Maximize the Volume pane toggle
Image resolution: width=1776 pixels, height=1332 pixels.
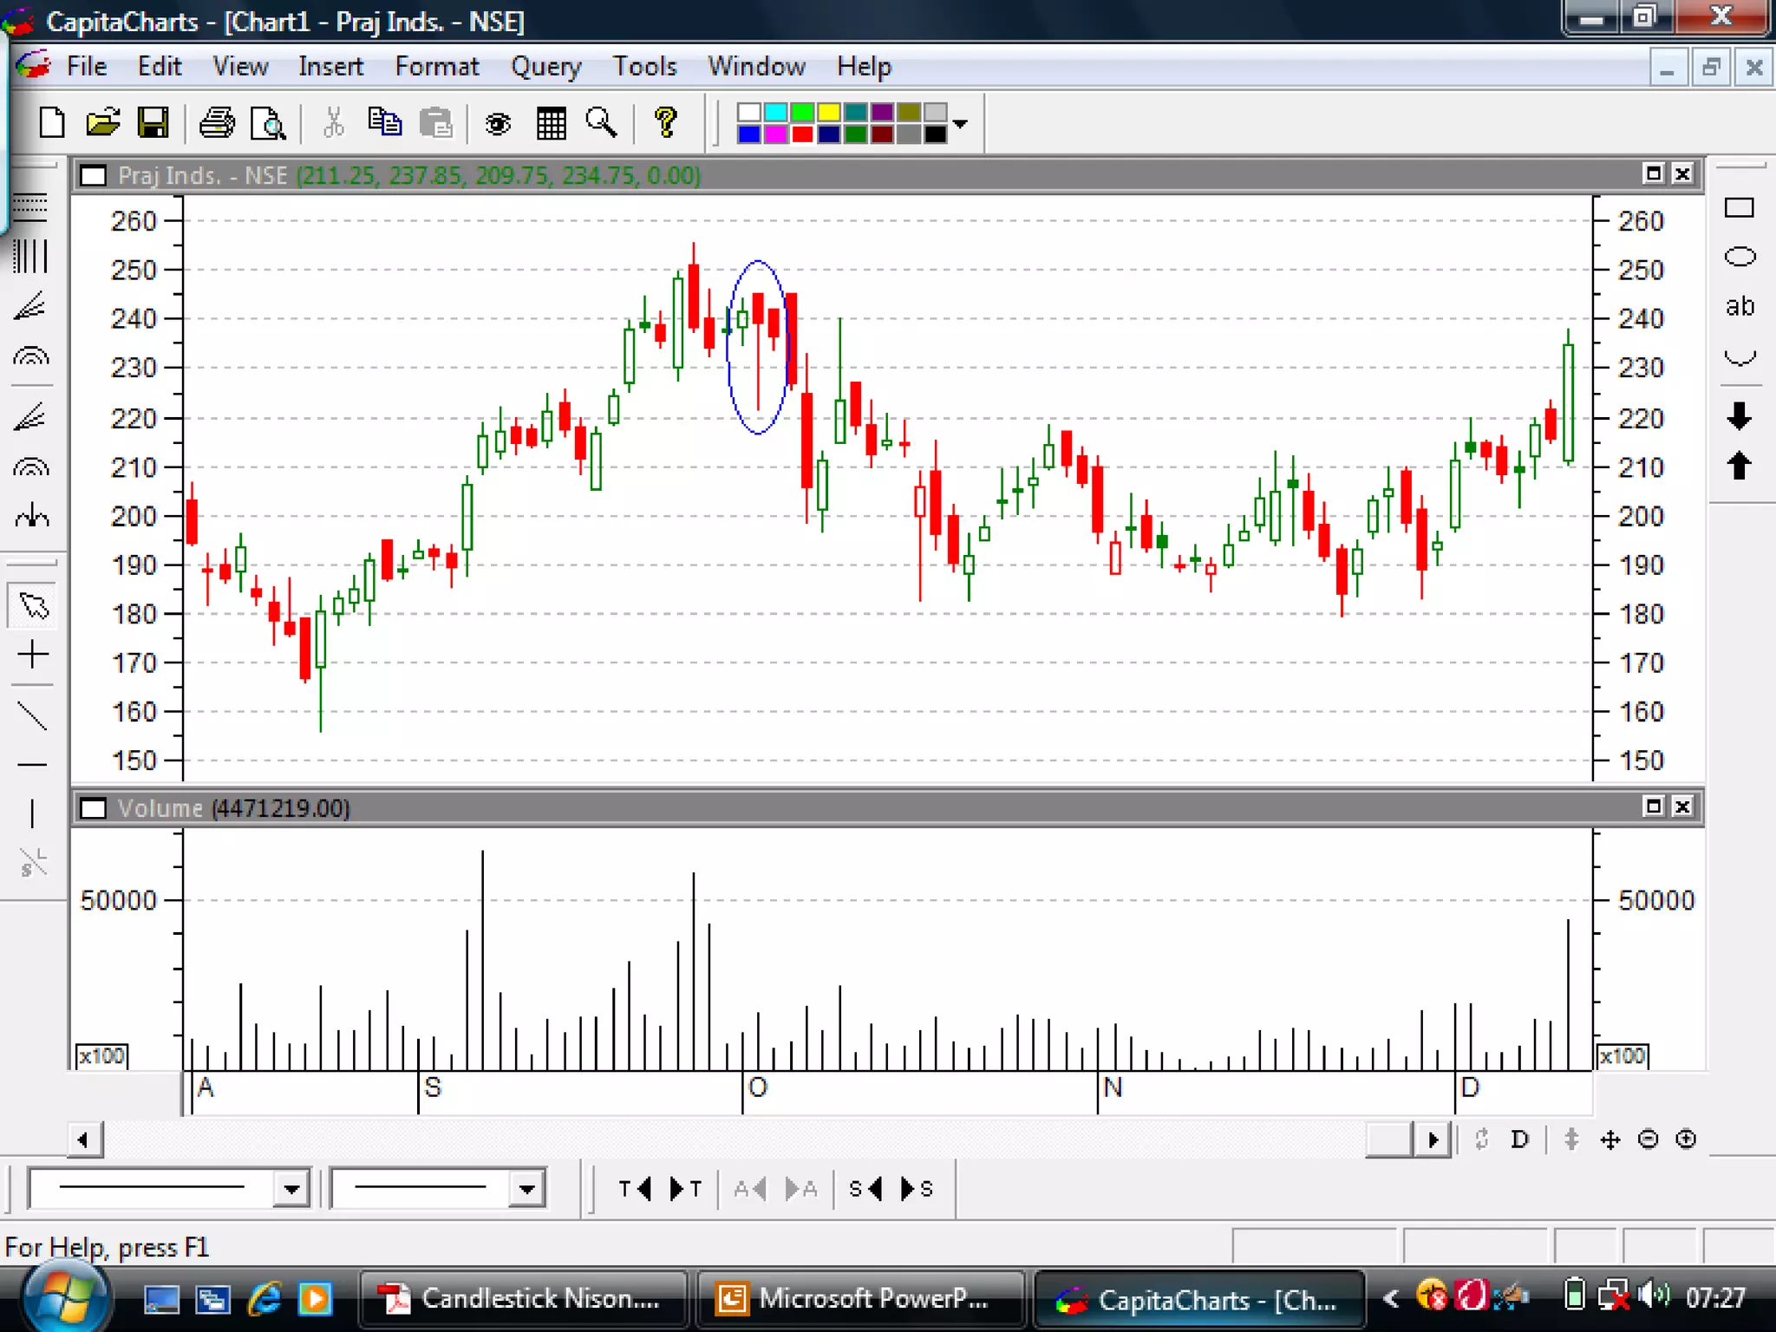[1653, 806]
